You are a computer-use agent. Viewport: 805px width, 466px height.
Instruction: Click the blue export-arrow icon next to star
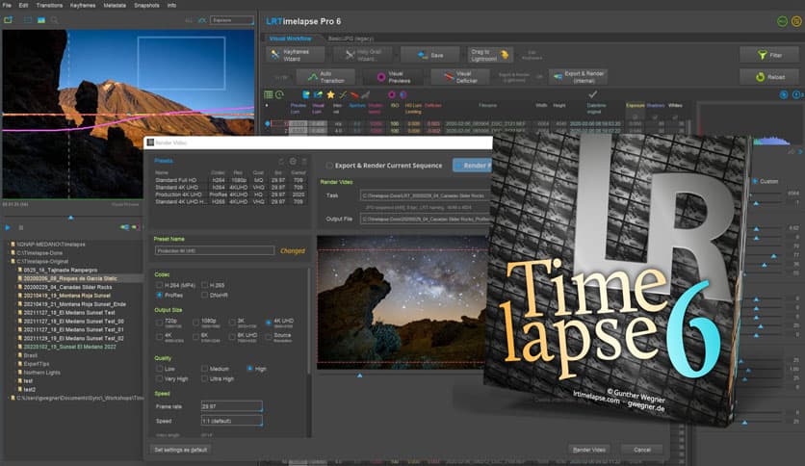coord(319,94)
